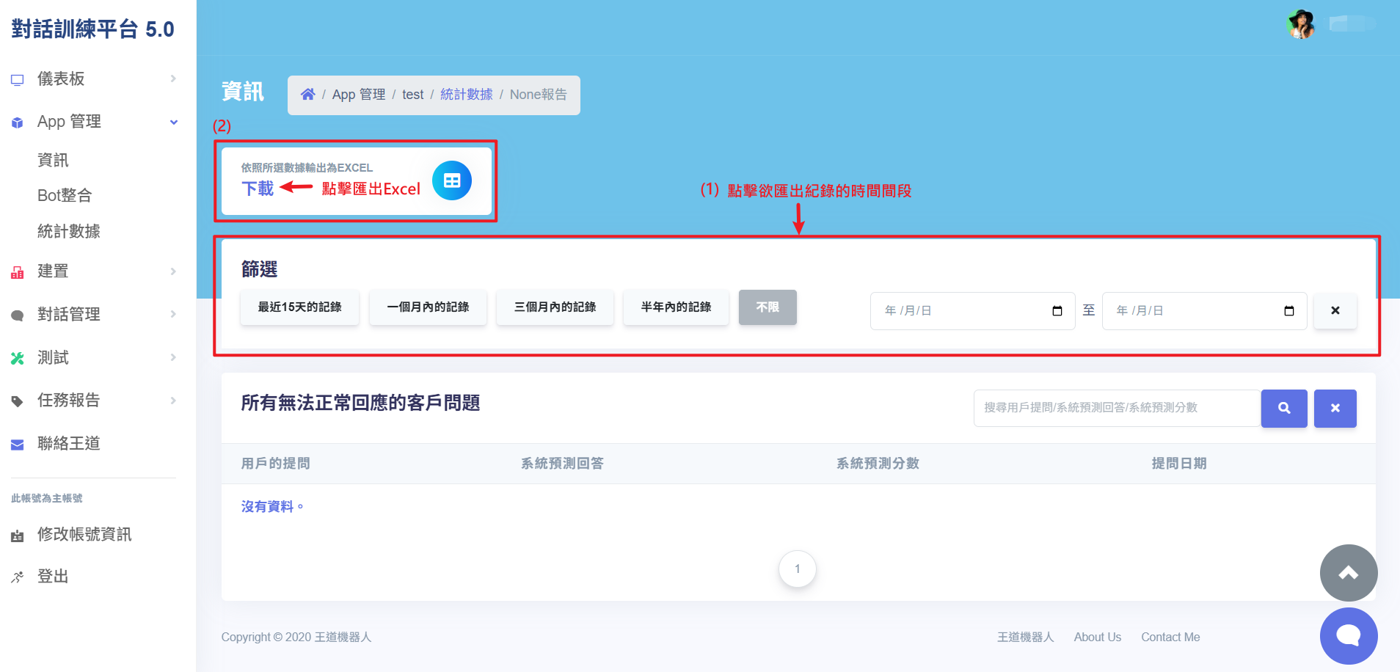Click the magnifier search button

[1284, 408]
